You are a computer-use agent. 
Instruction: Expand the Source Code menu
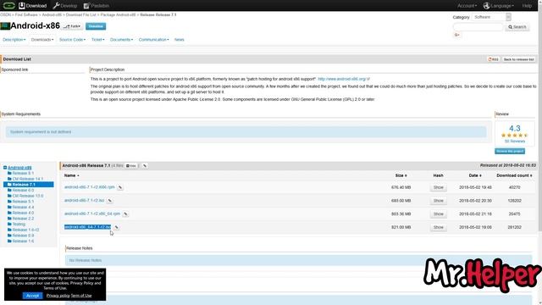pyautogui.click(x=72, y=40)
